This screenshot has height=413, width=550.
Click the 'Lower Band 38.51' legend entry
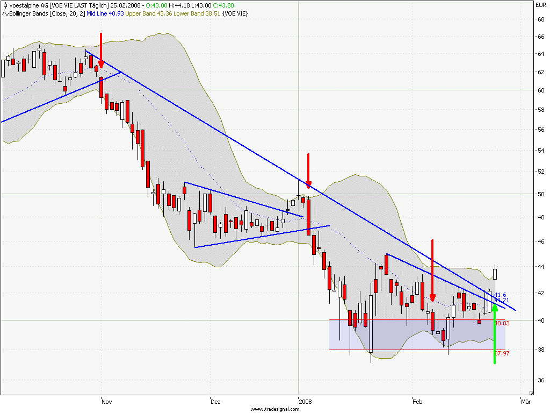(x=197, y=13)
